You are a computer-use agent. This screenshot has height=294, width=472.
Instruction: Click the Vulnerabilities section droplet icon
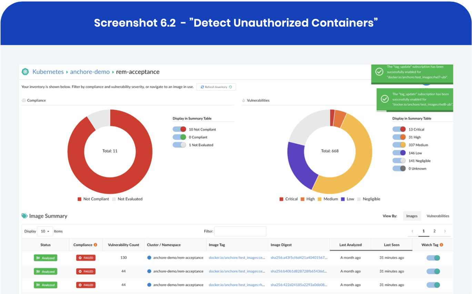click(x=243, y=100)
